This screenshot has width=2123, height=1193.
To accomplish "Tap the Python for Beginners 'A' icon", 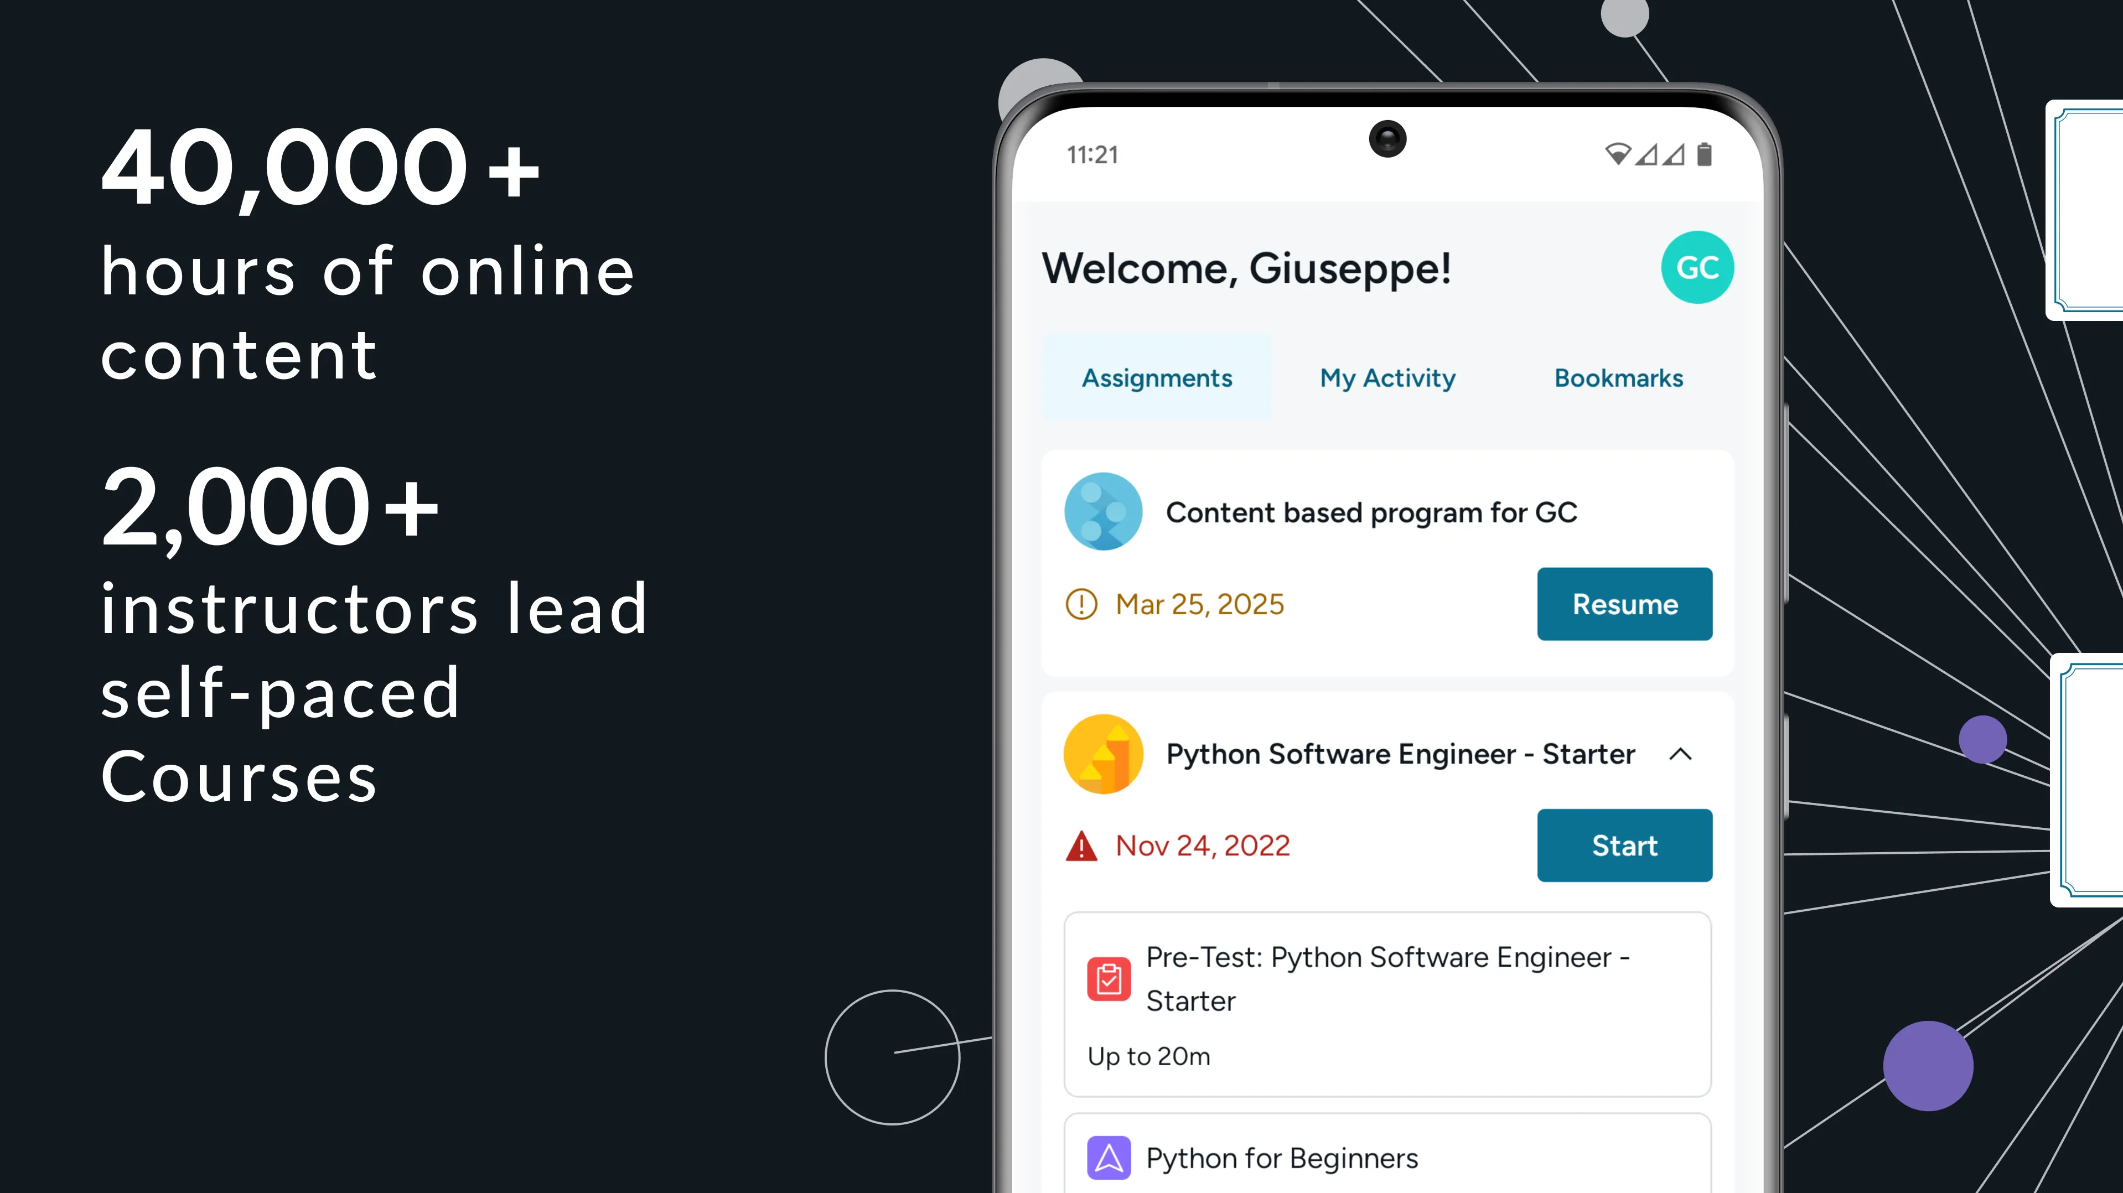I will coord(1111,1158).
